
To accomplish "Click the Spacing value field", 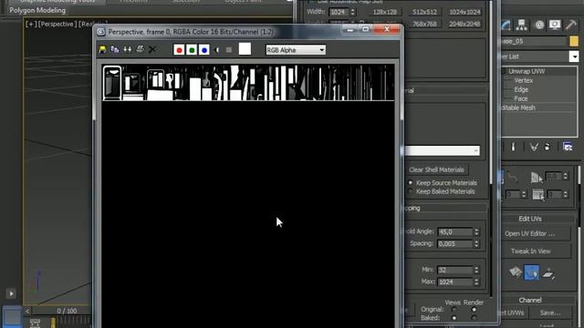I will click(454, 244).
